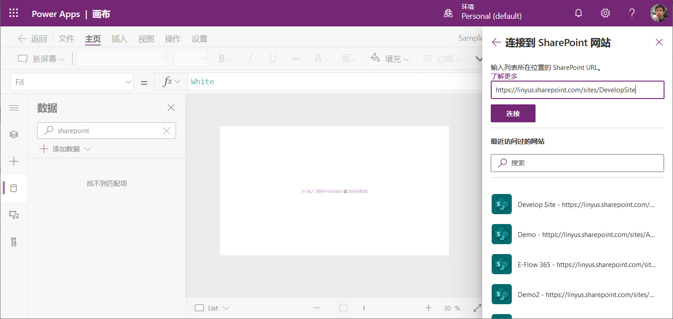
Task: Click the E-Flow 365 SharePoint icon
Action: pyautogui.click(x=502, y=264)
